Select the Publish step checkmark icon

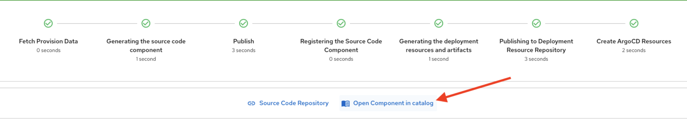click(243, 23)
